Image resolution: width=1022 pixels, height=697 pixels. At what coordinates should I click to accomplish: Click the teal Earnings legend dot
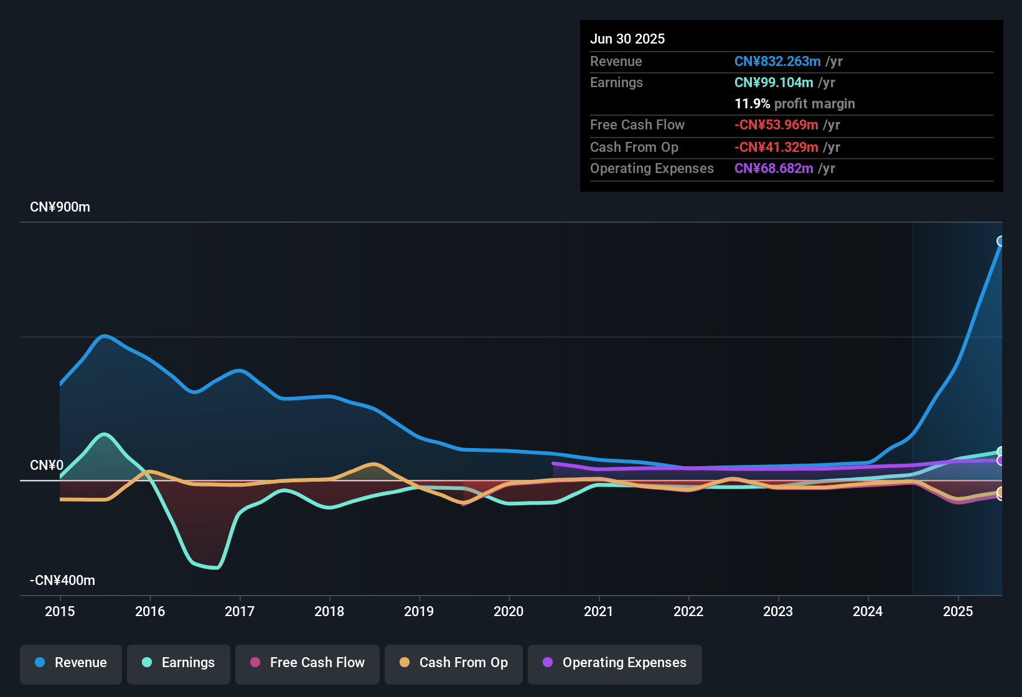[x=147, y=663]
